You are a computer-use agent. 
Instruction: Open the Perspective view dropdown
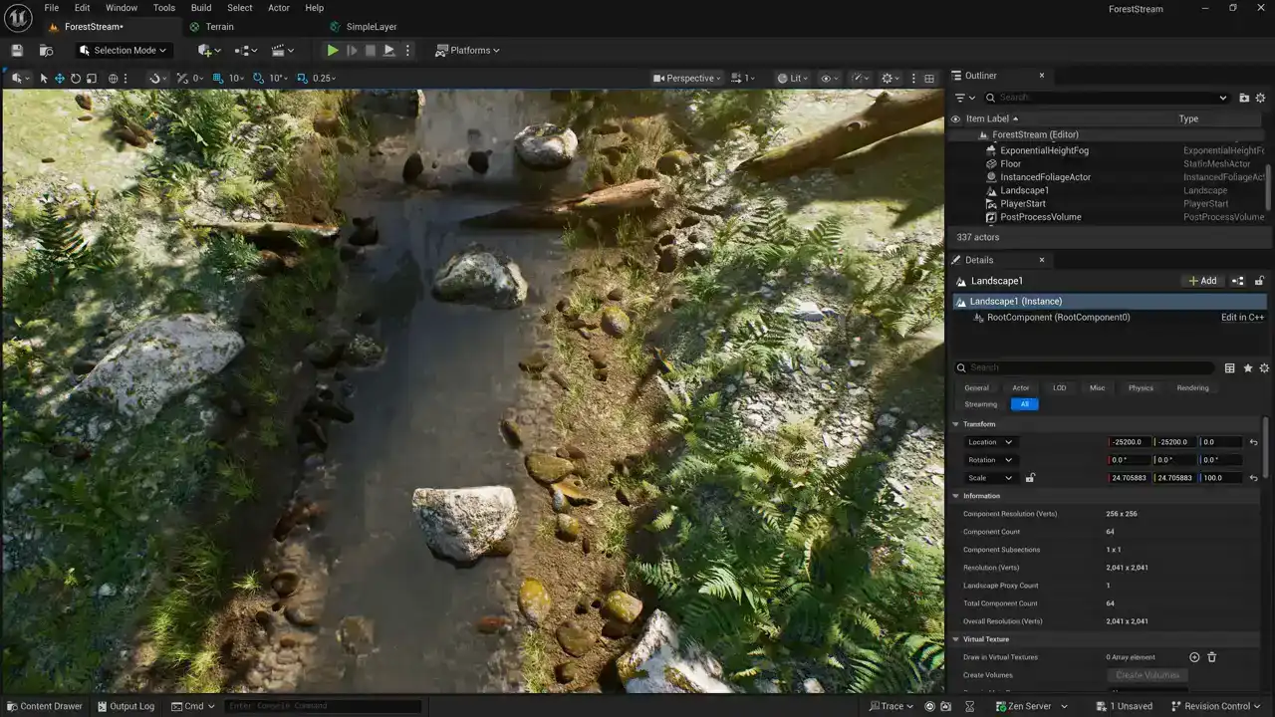[686, 79]
